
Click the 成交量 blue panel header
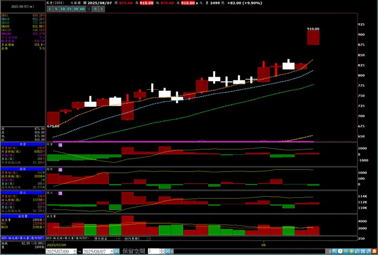pyautogui.click(x=23, y=216)
